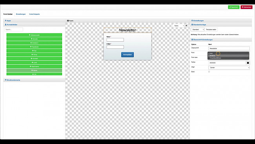Click the red Abbrechen button
Screen dimensions: 255x144
[246, 7]
